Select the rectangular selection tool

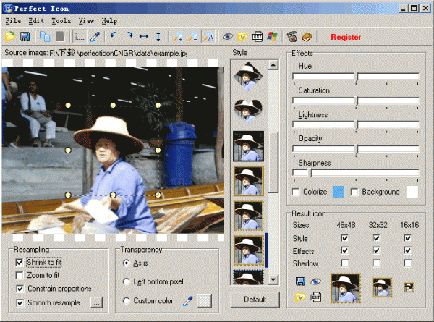click(x=80, y=37)
